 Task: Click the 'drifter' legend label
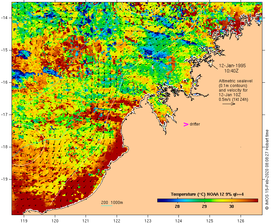point(195,124)
